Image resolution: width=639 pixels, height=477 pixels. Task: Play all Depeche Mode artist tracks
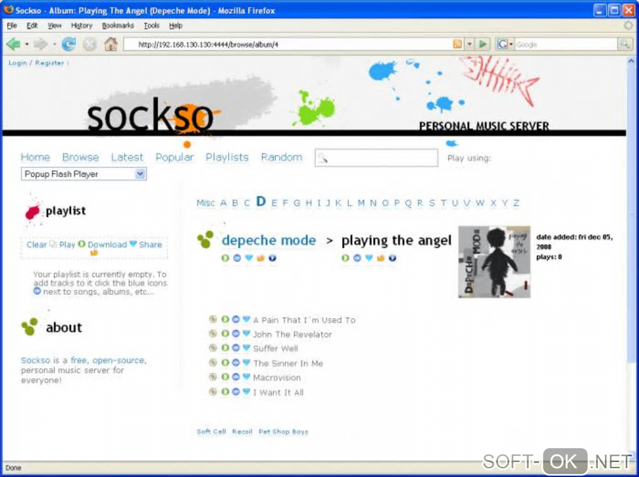[225, 258]
